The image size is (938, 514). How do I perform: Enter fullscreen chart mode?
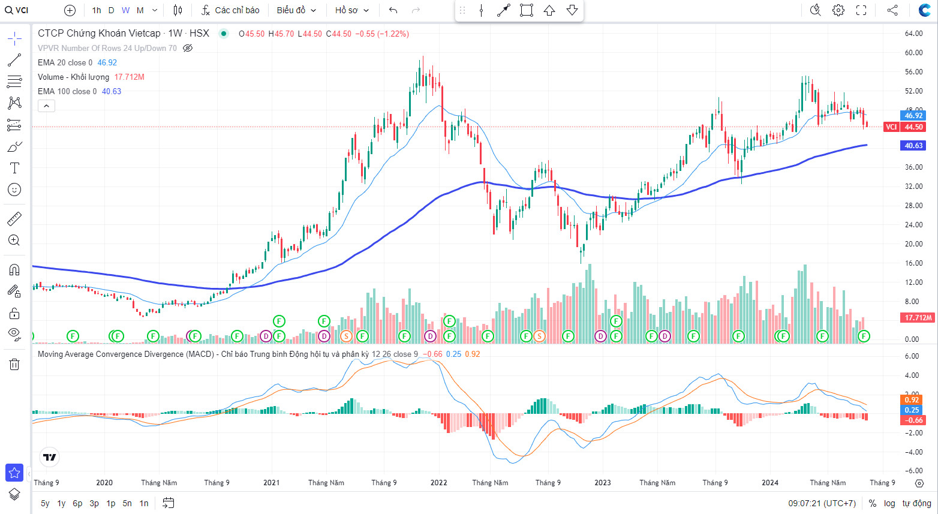tap(861, 10)
